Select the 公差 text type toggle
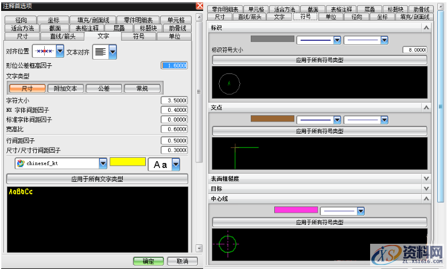This screenshot has height=269, width=447. pyautogui.click(x=103, y=88)
